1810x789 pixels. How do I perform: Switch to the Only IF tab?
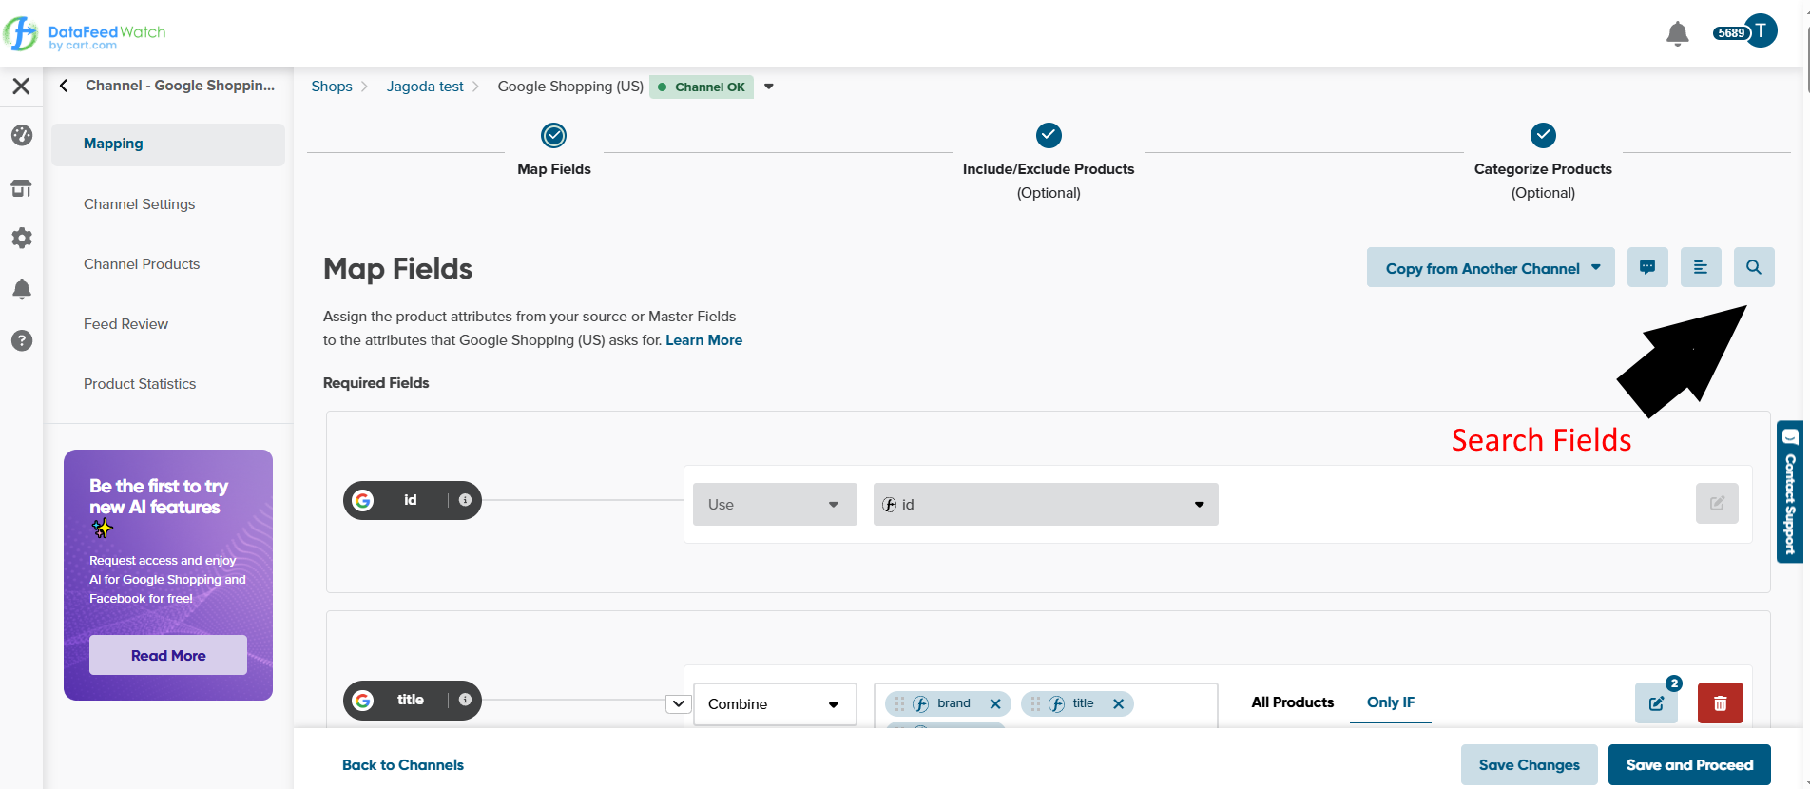point(1390,702)
